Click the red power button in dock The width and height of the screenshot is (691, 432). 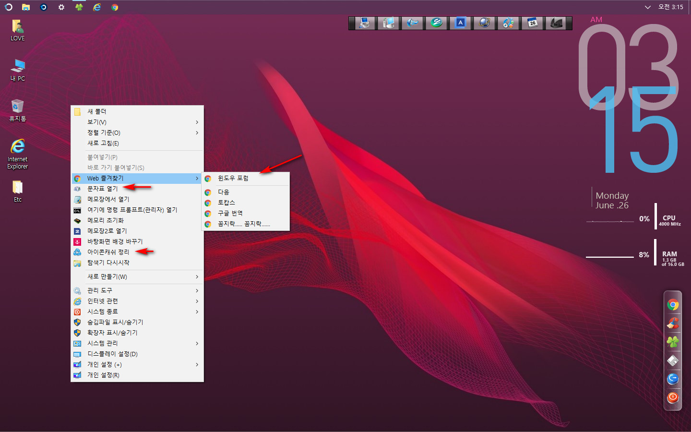coord(673,397)
